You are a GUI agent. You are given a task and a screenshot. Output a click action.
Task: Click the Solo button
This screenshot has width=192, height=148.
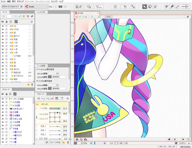108,17
